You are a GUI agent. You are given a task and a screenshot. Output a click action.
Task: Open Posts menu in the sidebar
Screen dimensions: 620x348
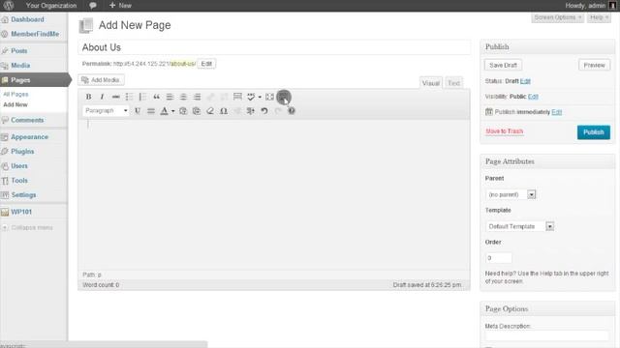click(19, 51)
